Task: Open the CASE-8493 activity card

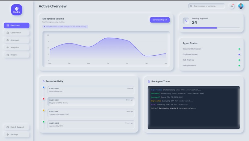Action: pos(91,90)
